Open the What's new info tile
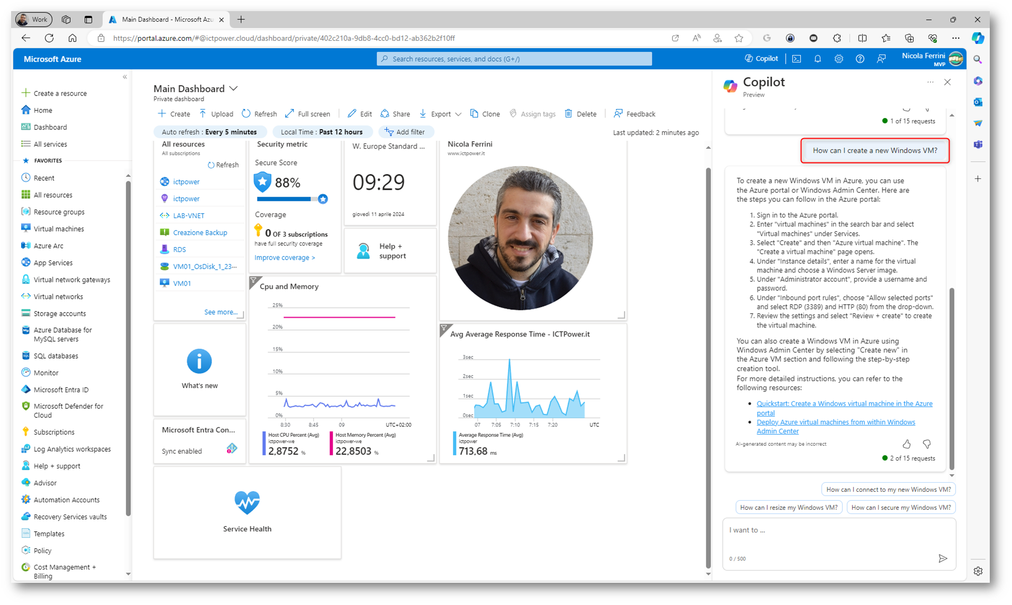This screenshot has width=1012, height=605. pyautogui.click(x=199, y=370)
